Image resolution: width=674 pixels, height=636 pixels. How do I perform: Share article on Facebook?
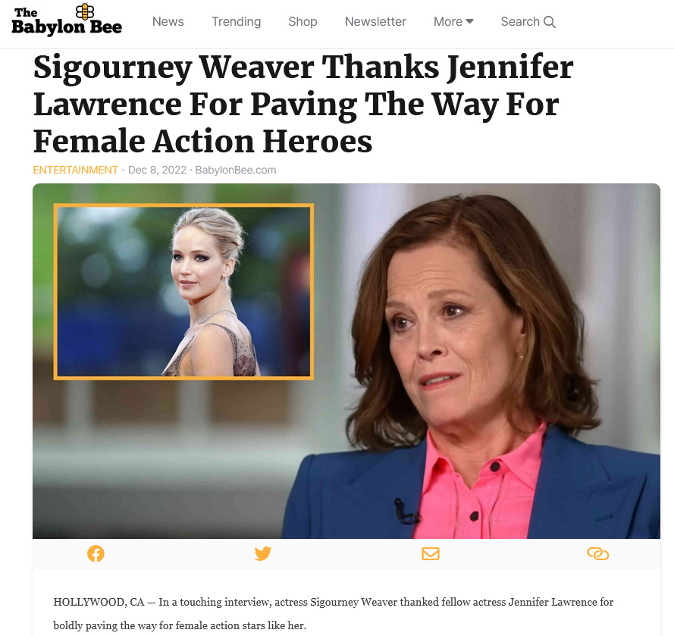click(96, 553)
